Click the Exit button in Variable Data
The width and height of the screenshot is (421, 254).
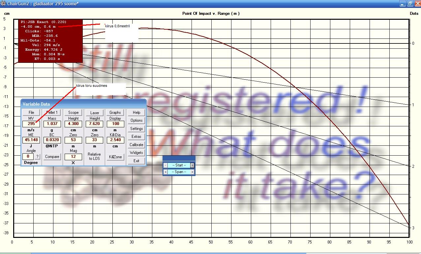(136, 161)
